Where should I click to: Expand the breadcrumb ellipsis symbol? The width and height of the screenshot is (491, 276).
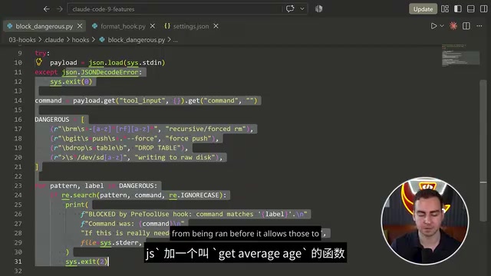pos(176,40)
